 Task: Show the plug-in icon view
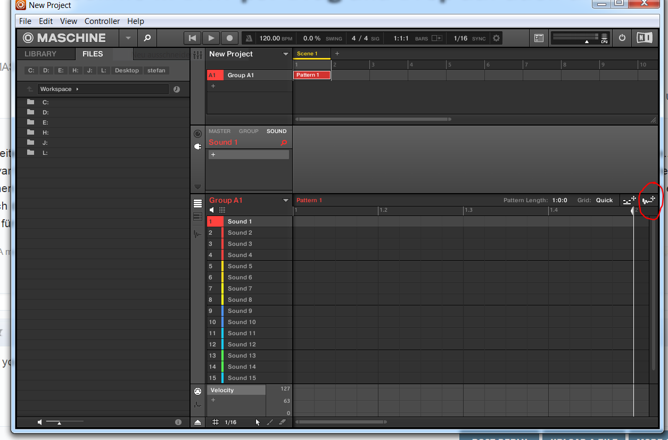198,146
